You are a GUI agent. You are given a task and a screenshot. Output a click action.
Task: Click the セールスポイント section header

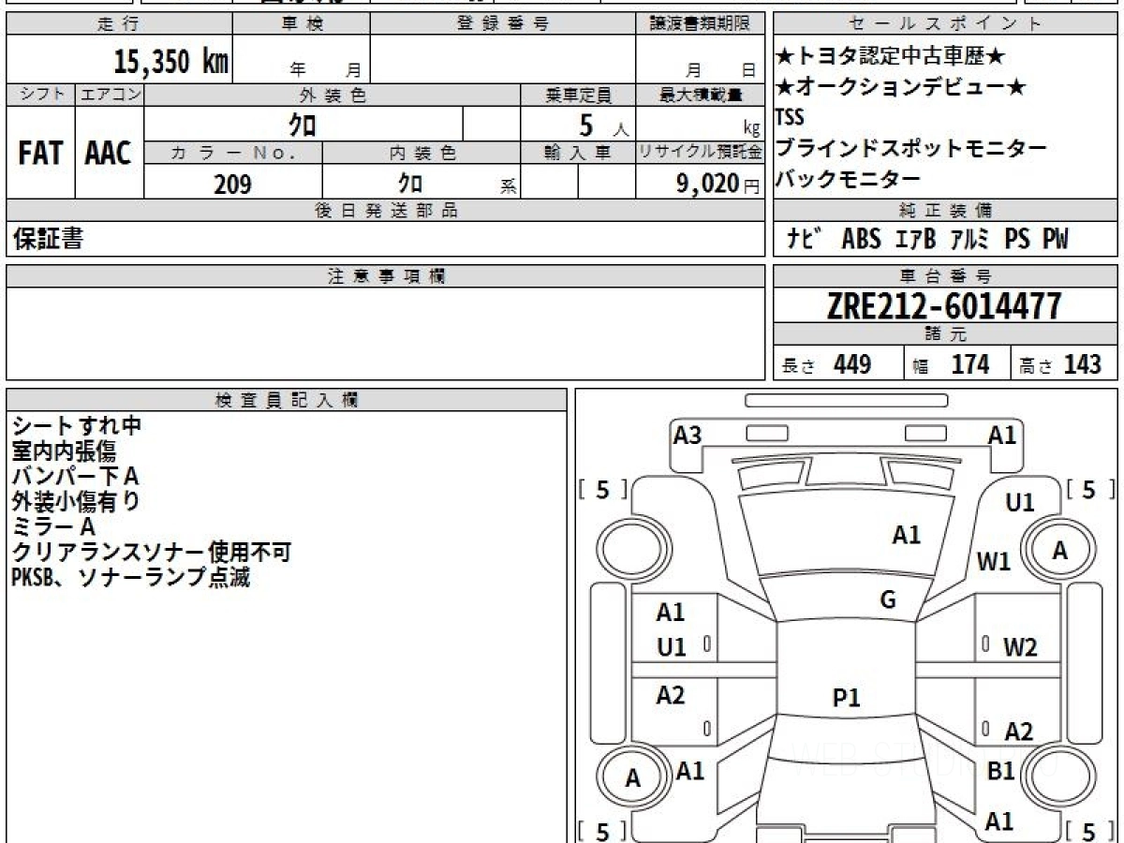tap(945, 24)
